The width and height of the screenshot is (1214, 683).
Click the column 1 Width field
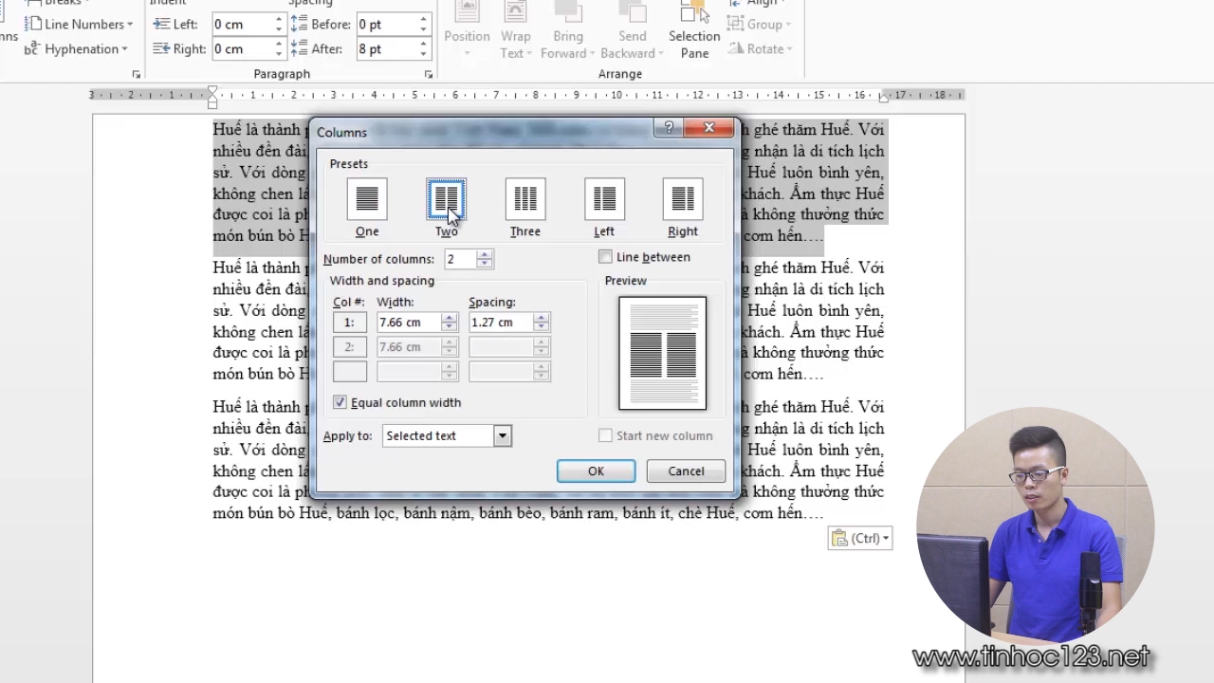(x=408, y=323)
